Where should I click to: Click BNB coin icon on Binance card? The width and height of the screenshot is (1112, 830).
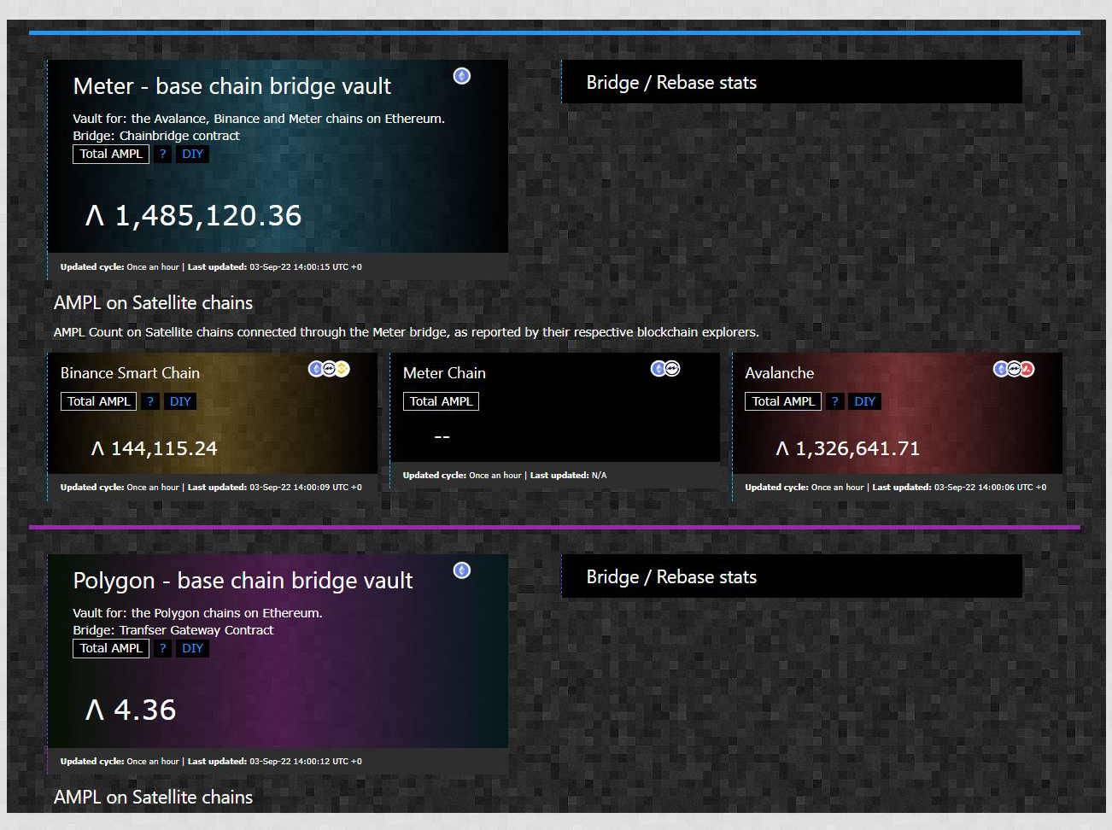(342, 369)
